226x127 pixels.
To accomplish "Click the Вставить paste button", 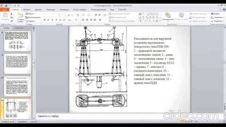I will (5, 17).
